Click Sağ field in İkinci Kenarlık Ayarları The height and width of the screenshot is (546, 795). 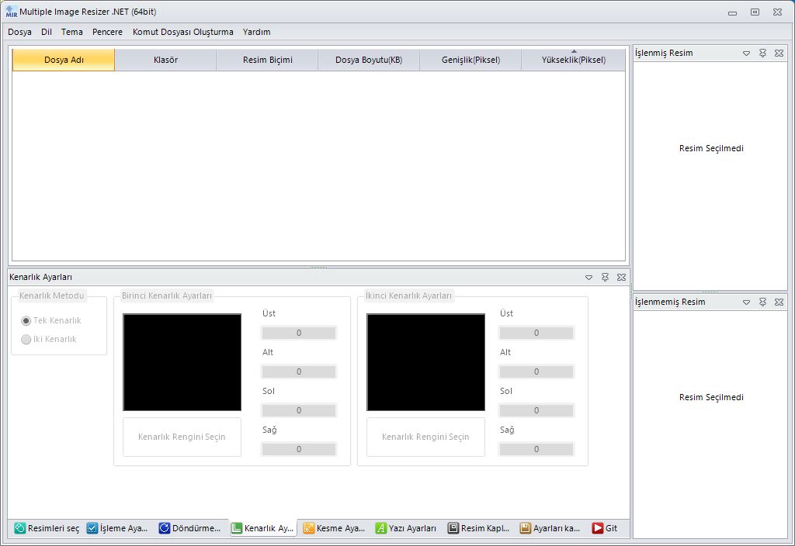536,449
